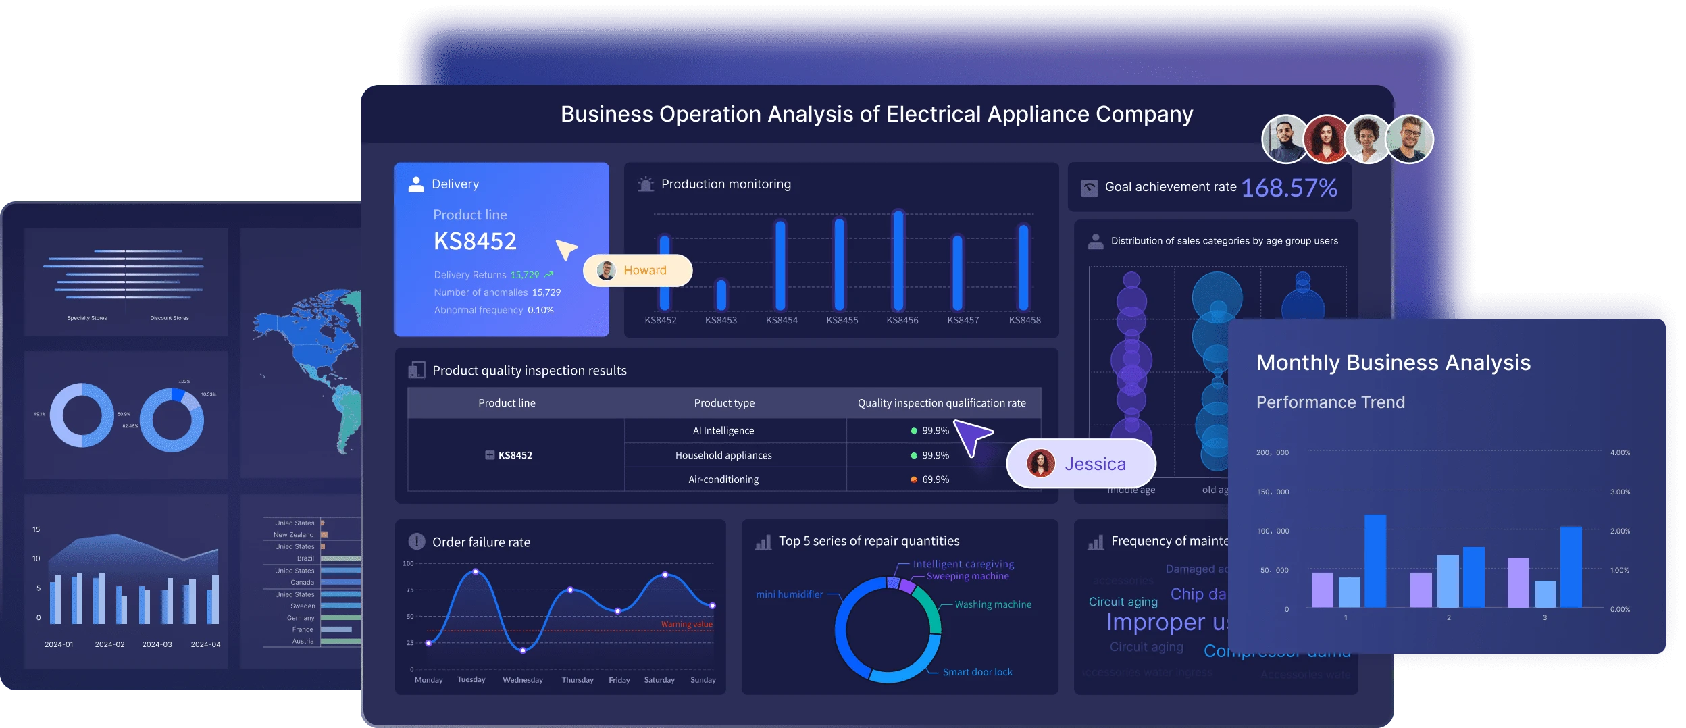Click the rightmost avatar with glasses

click(1409, 139)
